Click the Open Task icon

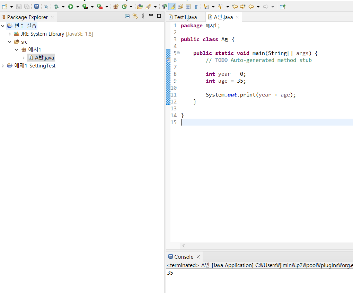[x=165, y=7]
